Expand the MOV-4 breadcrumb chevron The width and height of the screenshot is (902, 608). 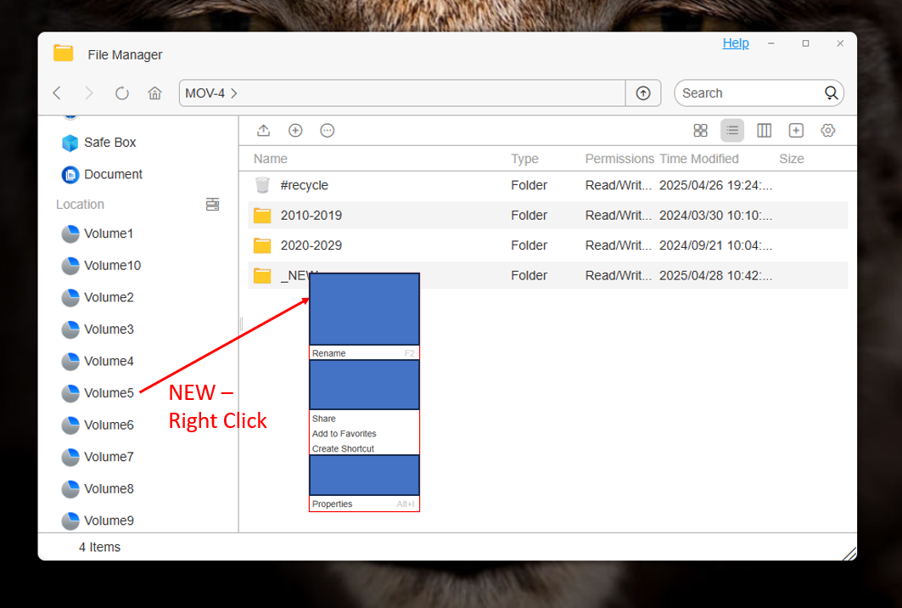pos(233,93)
